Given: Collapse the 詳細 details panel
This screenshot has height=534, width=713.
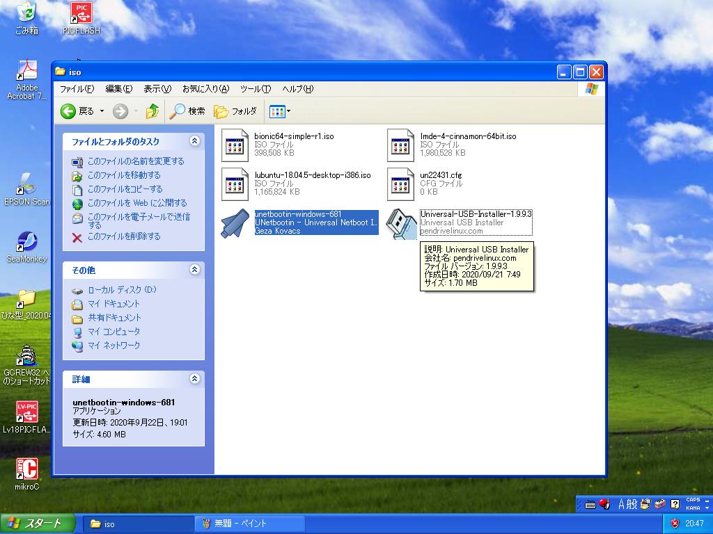Looking at the screenshot, I should click(x=196, y=379).
